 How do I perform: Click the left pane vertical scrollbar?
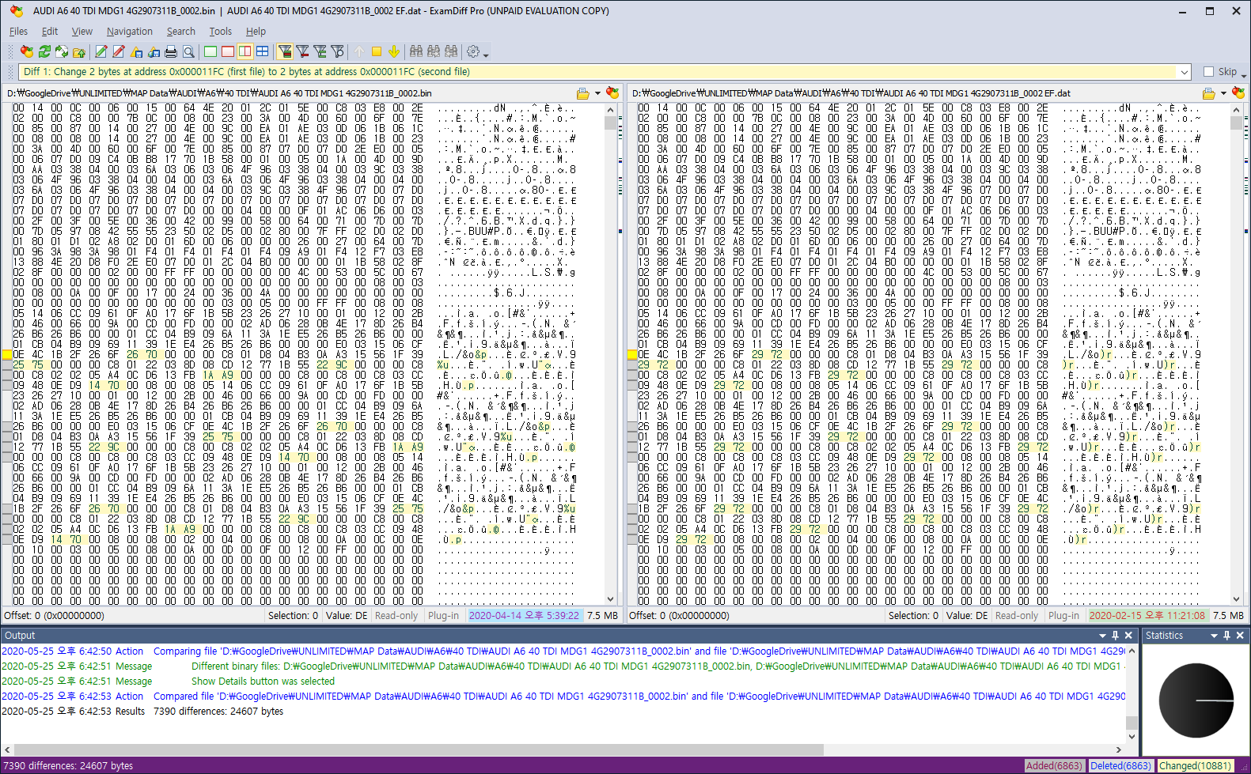(x=610, y=355)
